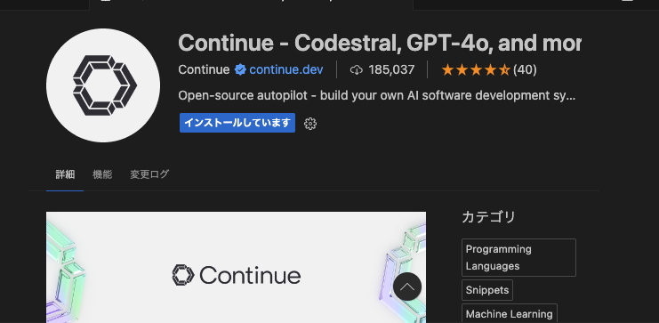The image size is (659, 323).
Task: Click the small Continue logo in banner
Action: pyautogui.click(x=183, y=275)
